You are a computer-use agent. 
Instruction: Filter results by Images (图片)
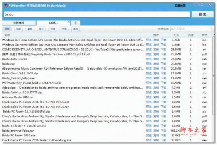tap(41, 29)
